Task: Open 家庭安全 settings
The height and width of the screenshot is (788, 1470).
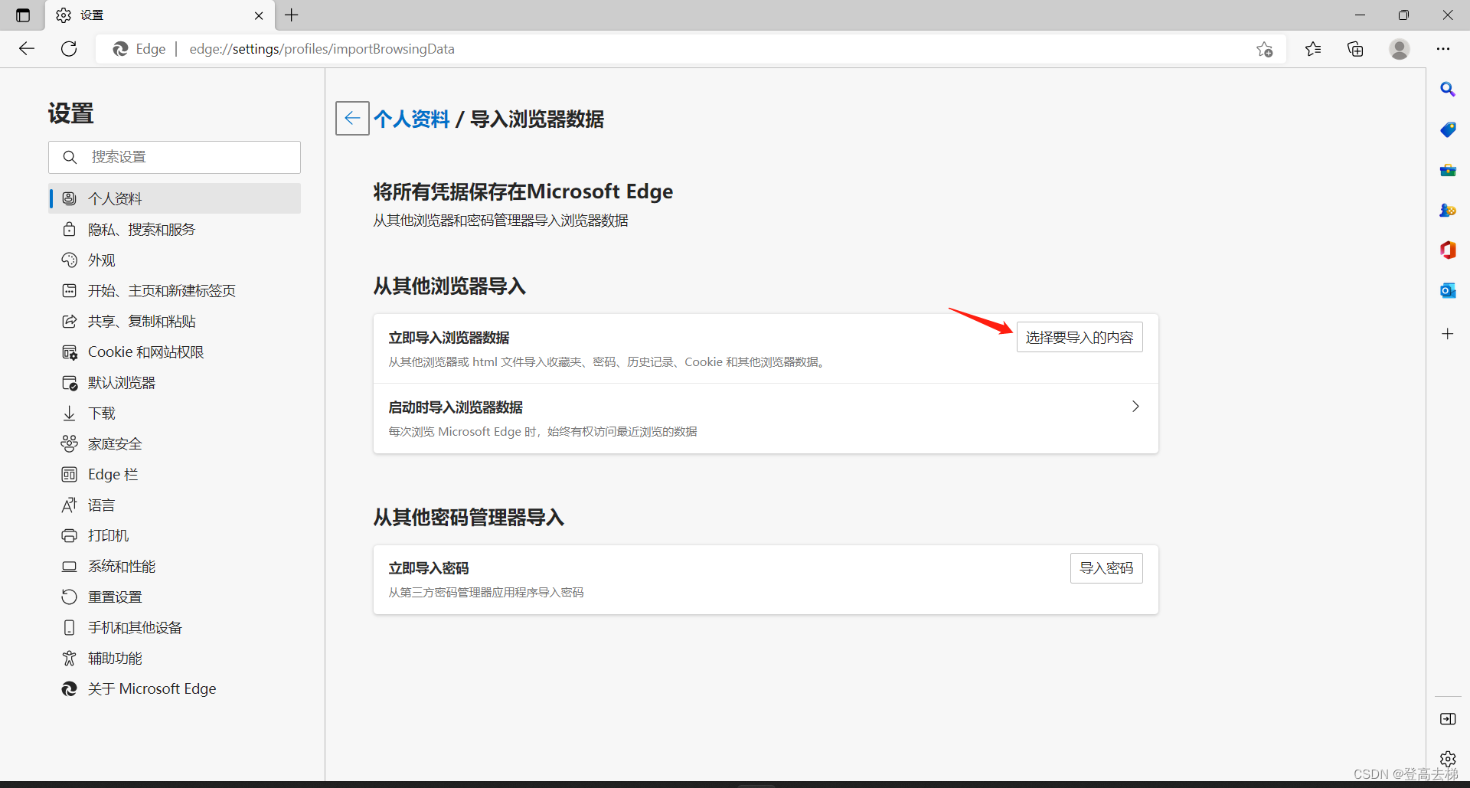Action: pos(175,443)
